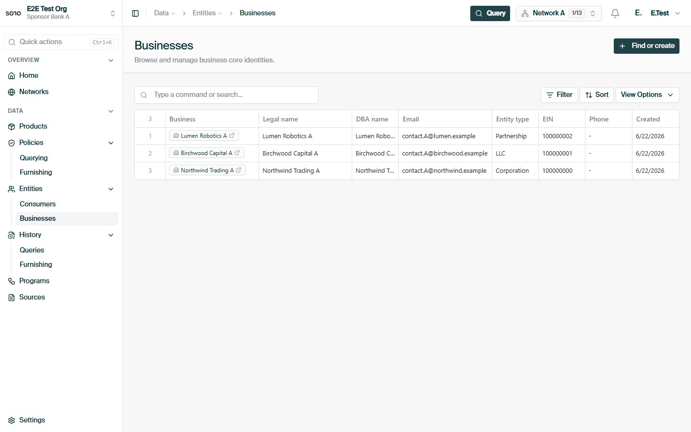Click Find or create button
691x432 pixels.
646,46
